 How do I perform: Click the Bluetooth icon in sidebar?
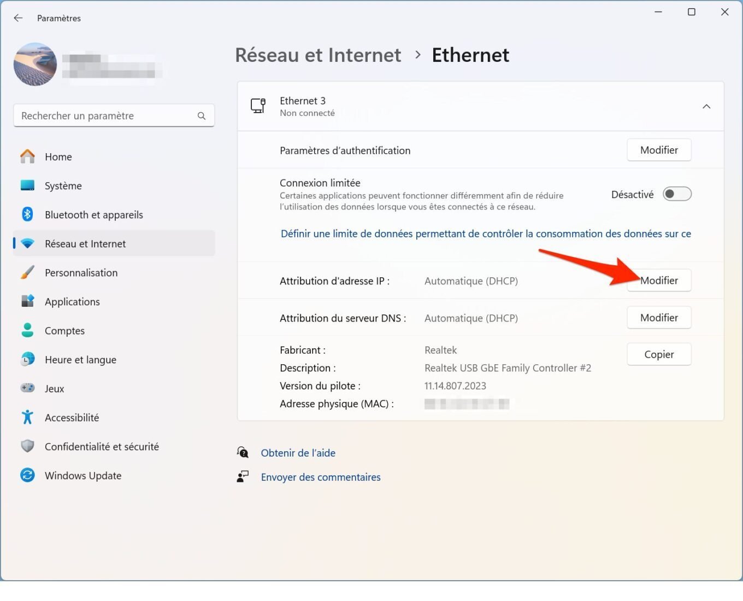click(27, 214)
